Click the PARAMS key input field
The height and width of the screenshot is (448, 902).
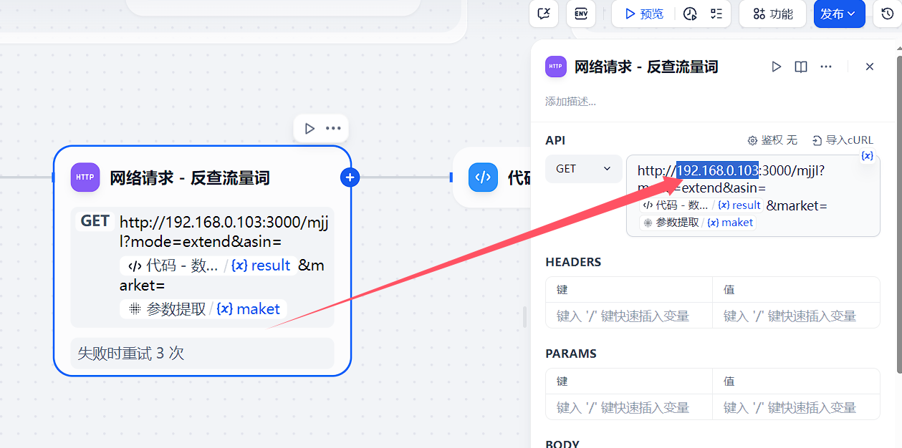click(629, 407)
